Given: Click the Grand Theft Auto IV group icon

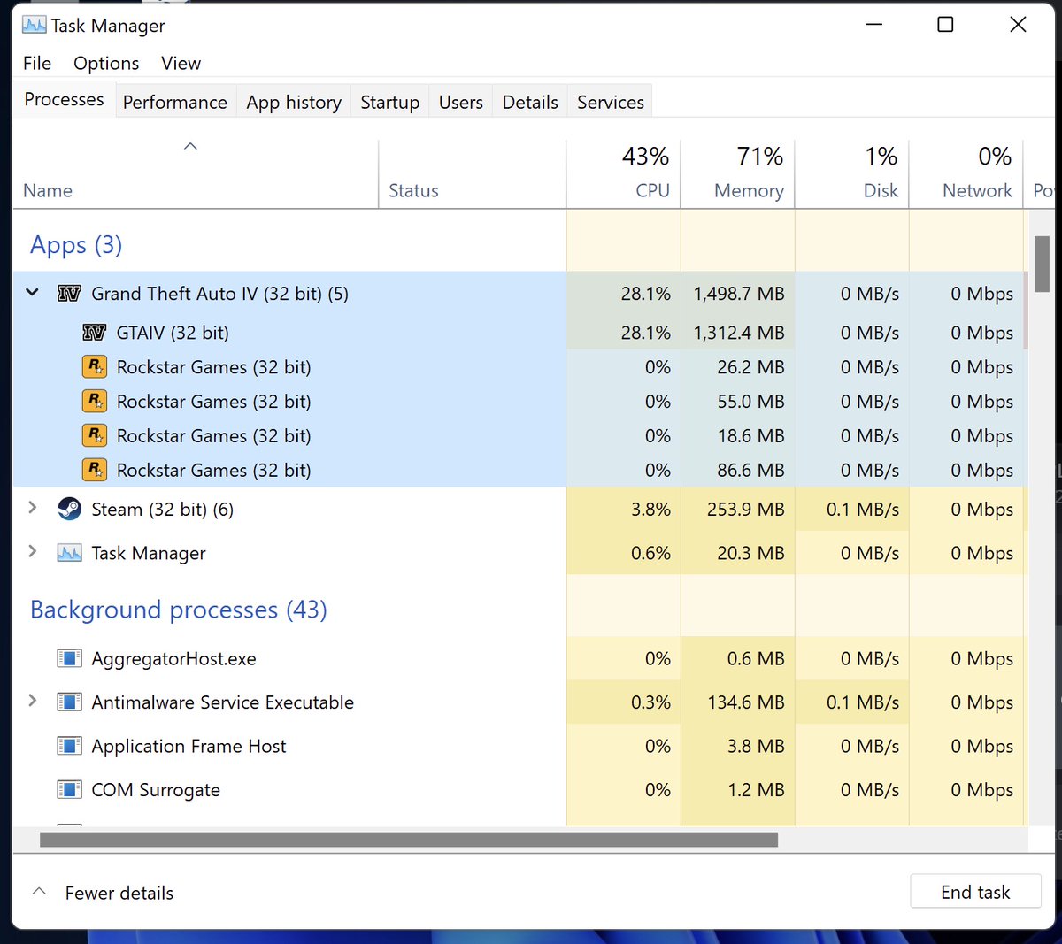Looking at the screenshot, I should 69,294.
